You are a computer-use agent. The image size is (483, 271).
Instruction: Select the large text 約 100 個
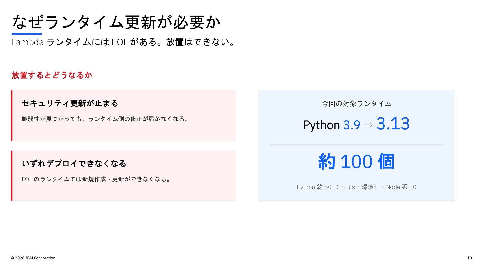(x=356, y=161)
